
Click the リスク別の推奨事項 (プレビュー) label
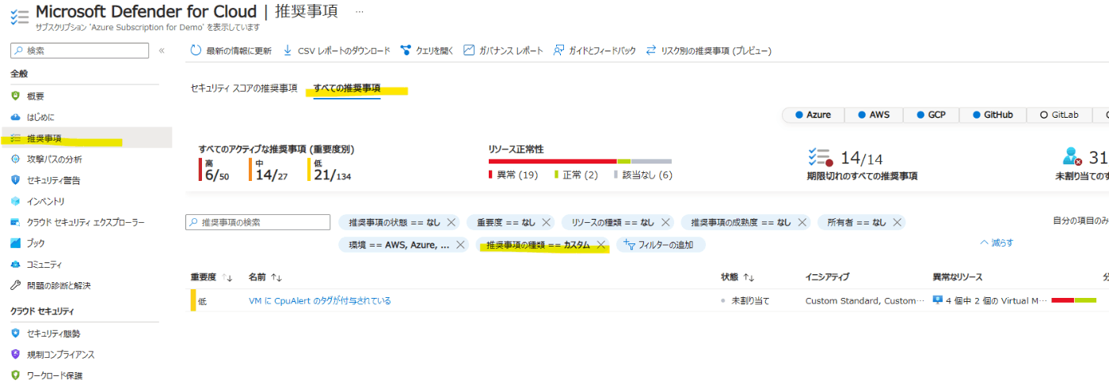click(x=716, y=51)
